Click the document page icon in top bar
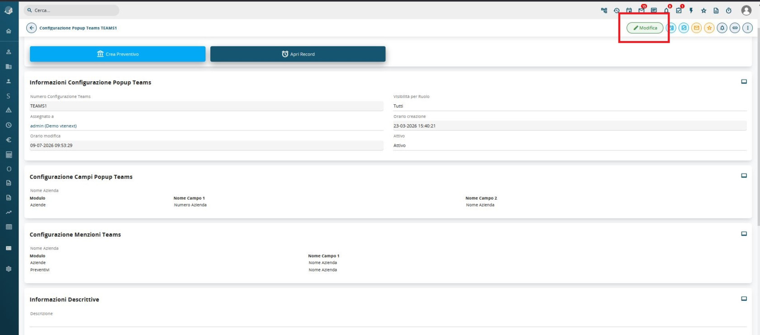The width and height of the screenshot is (760, 335). [x=716, y=10]
